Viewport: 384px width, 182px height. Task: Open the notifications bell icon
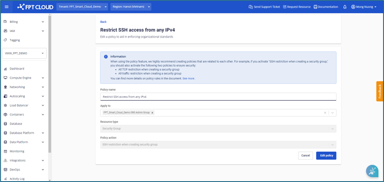(345, 7)
